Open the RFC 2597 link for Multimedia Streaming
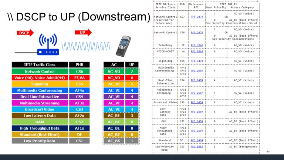Screen dimensions: 284x160 click(x=197, y=93)
